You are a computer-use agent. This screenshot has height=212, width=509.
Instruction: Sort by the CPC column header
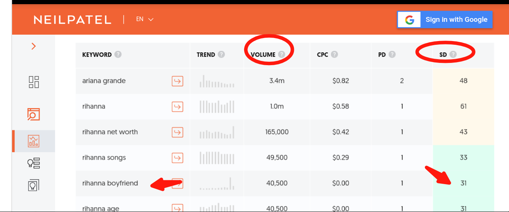click(x=323, y=55)
